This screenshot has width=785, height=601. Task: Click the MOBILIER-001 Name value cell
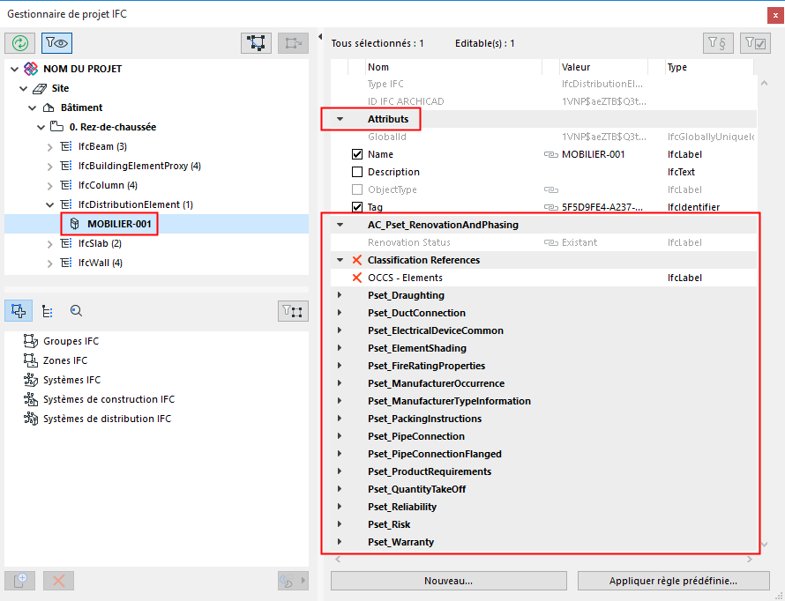pos(594,154)
